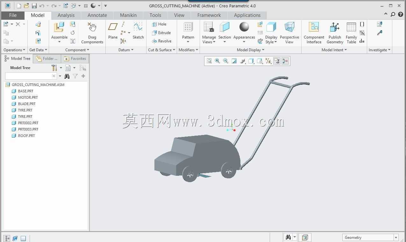Create a new file from quick access toolbar

pos(19,6)
